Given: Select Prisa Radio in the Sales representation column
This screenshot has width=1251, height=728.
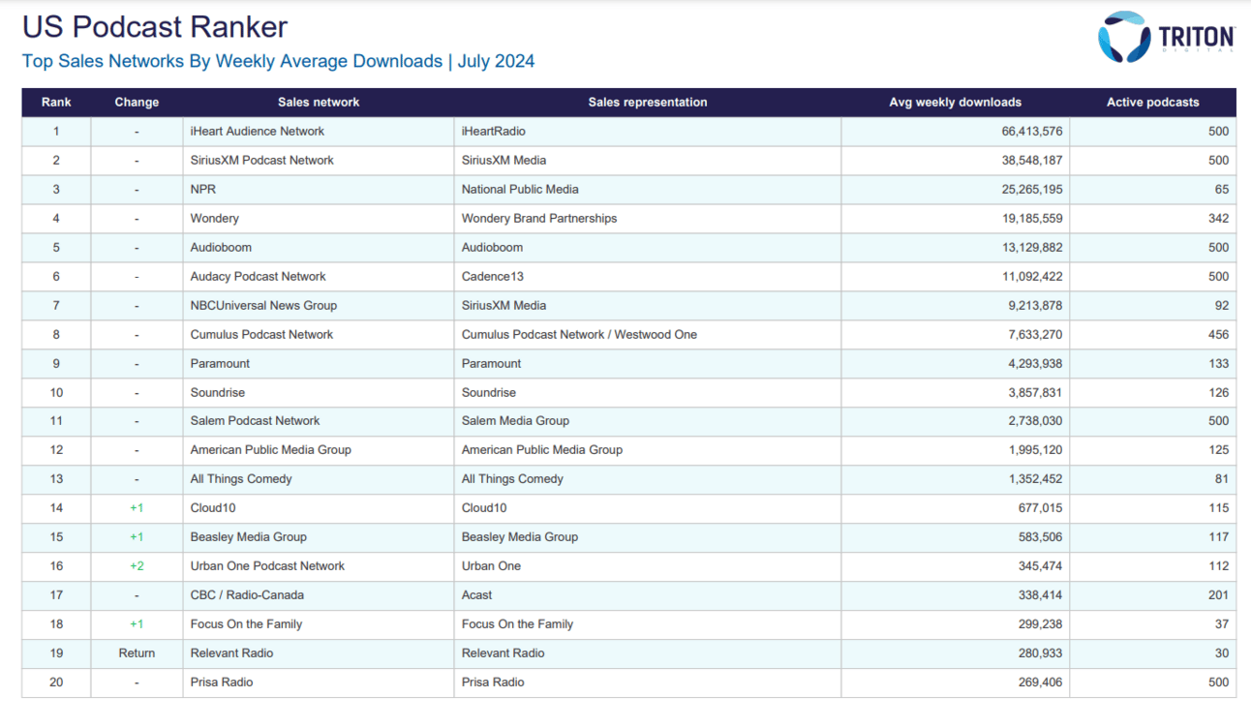Looking at the screenshot, I should (493, 682).
